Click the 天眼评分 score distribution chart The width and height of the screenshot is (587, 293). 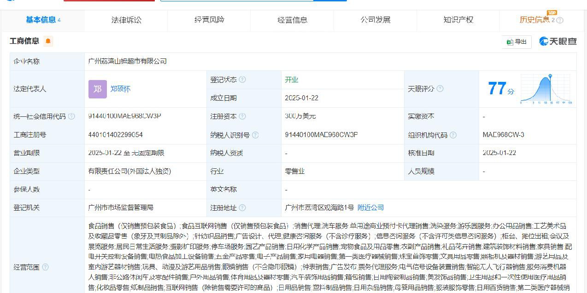546,89
